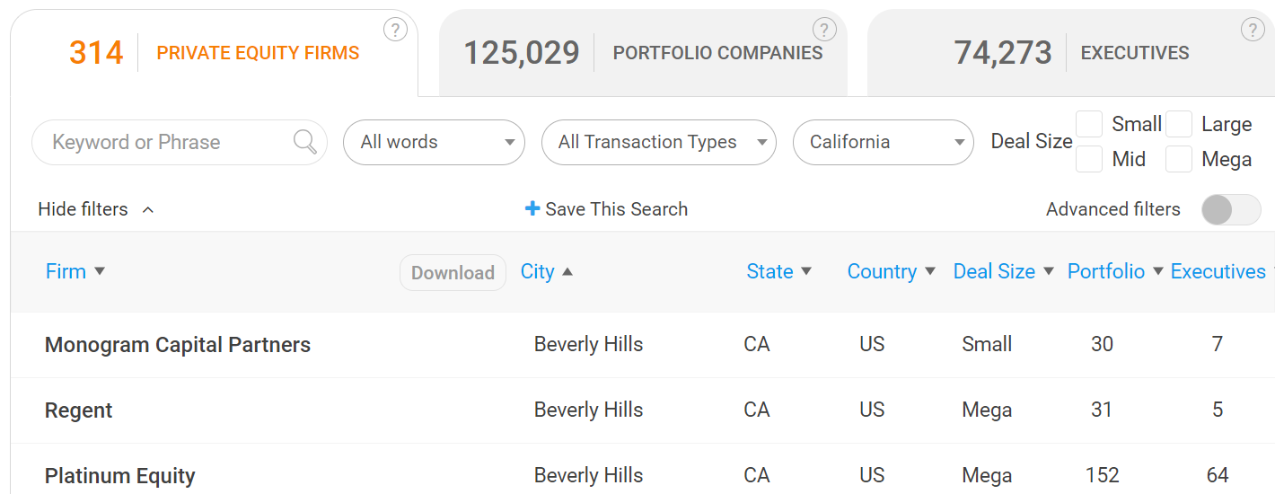Screen dimensions: 1275x494
Task: Open help icon on Portfolio Companies tab
Action: (824, 30)
